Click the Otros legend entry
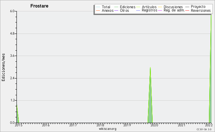Viewport: 215px width, 132px height. point(121,10)
